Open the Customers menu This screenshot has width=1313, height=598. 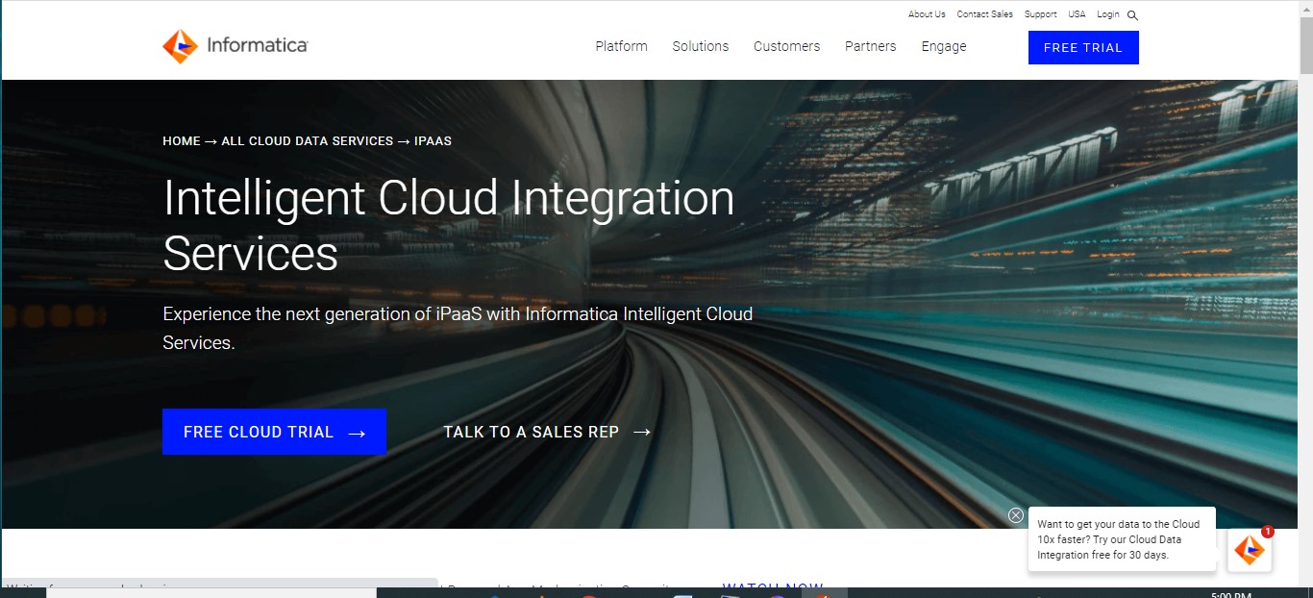click(x=786, y=46)
